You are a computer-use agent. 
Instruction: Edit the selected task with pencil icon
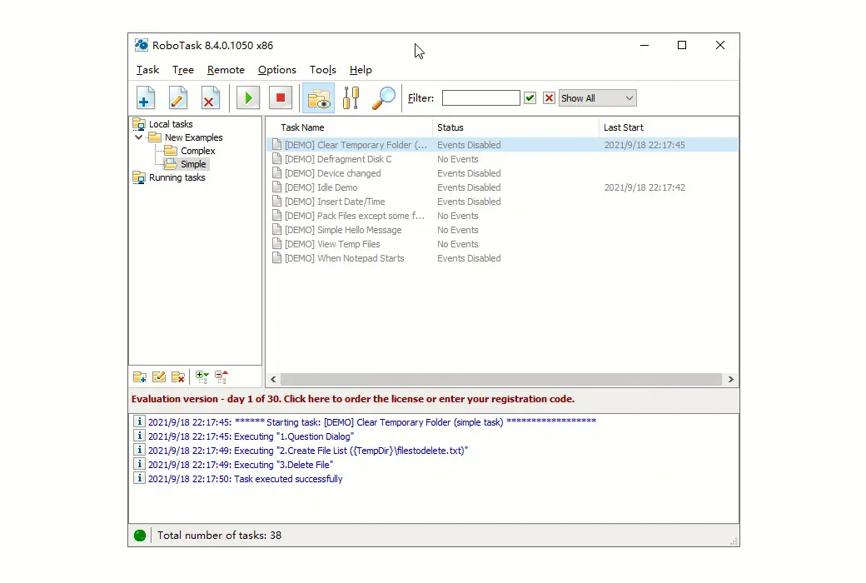(x=178, y=98)
